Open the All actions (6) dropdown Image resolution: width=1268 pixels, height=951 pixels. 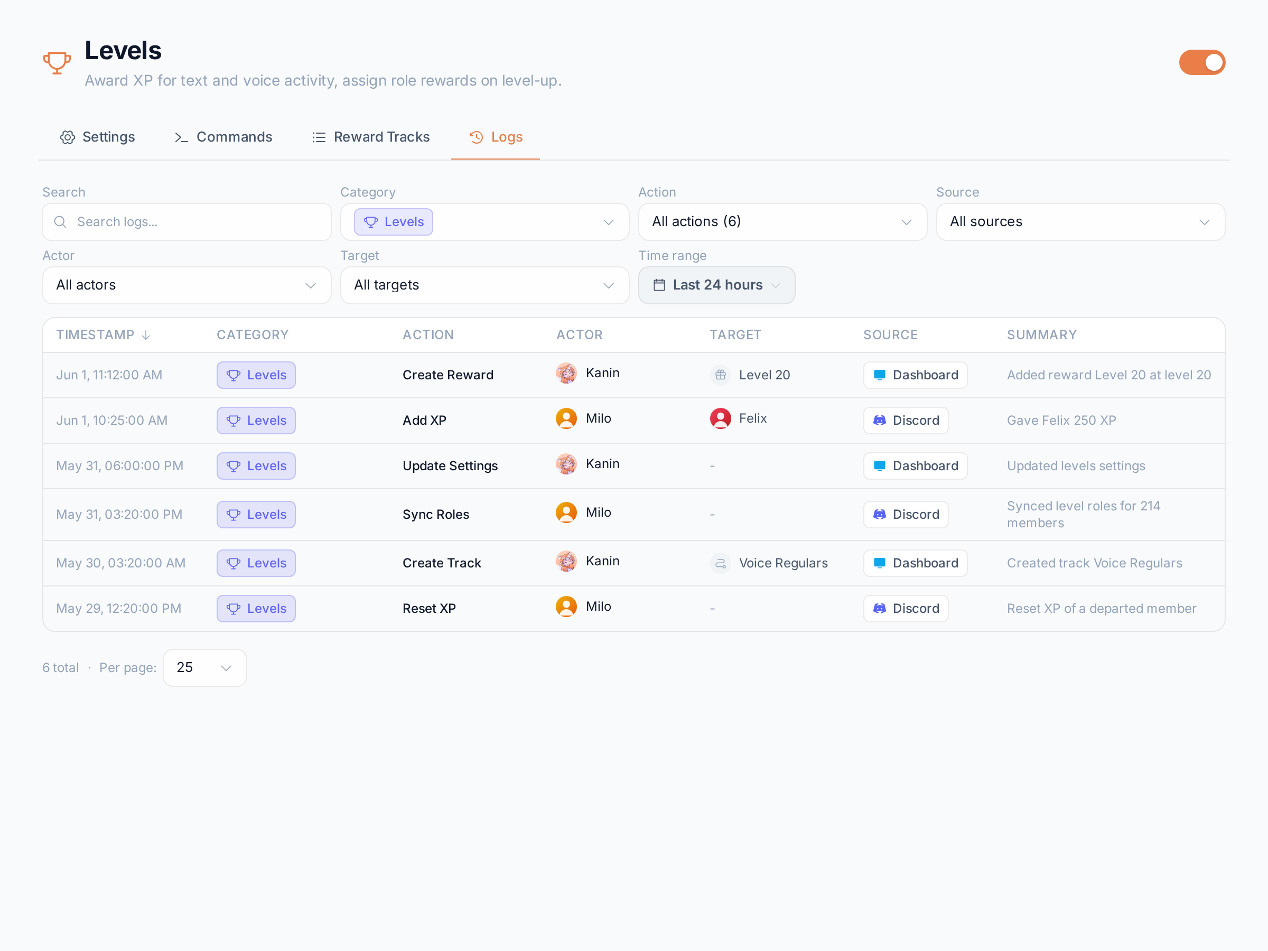[782, 222]
